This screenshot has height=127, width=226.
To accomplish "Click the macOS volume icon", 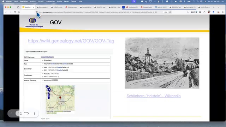I will [176, 1].
